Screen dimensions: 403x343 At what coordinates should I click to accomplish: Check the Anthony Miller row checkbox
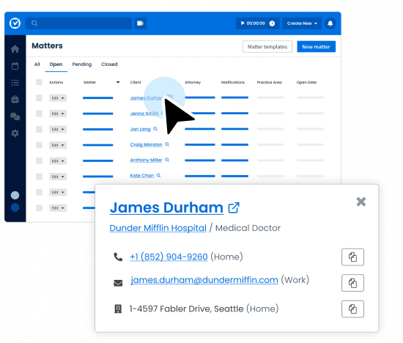[39, 161]
